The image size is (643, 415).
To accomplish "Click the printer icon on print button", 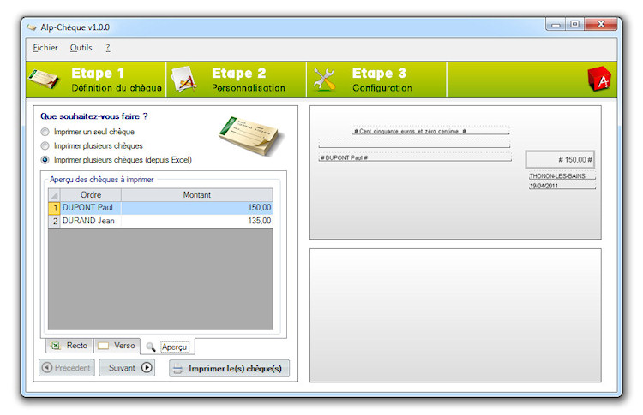I will (177, 369).
